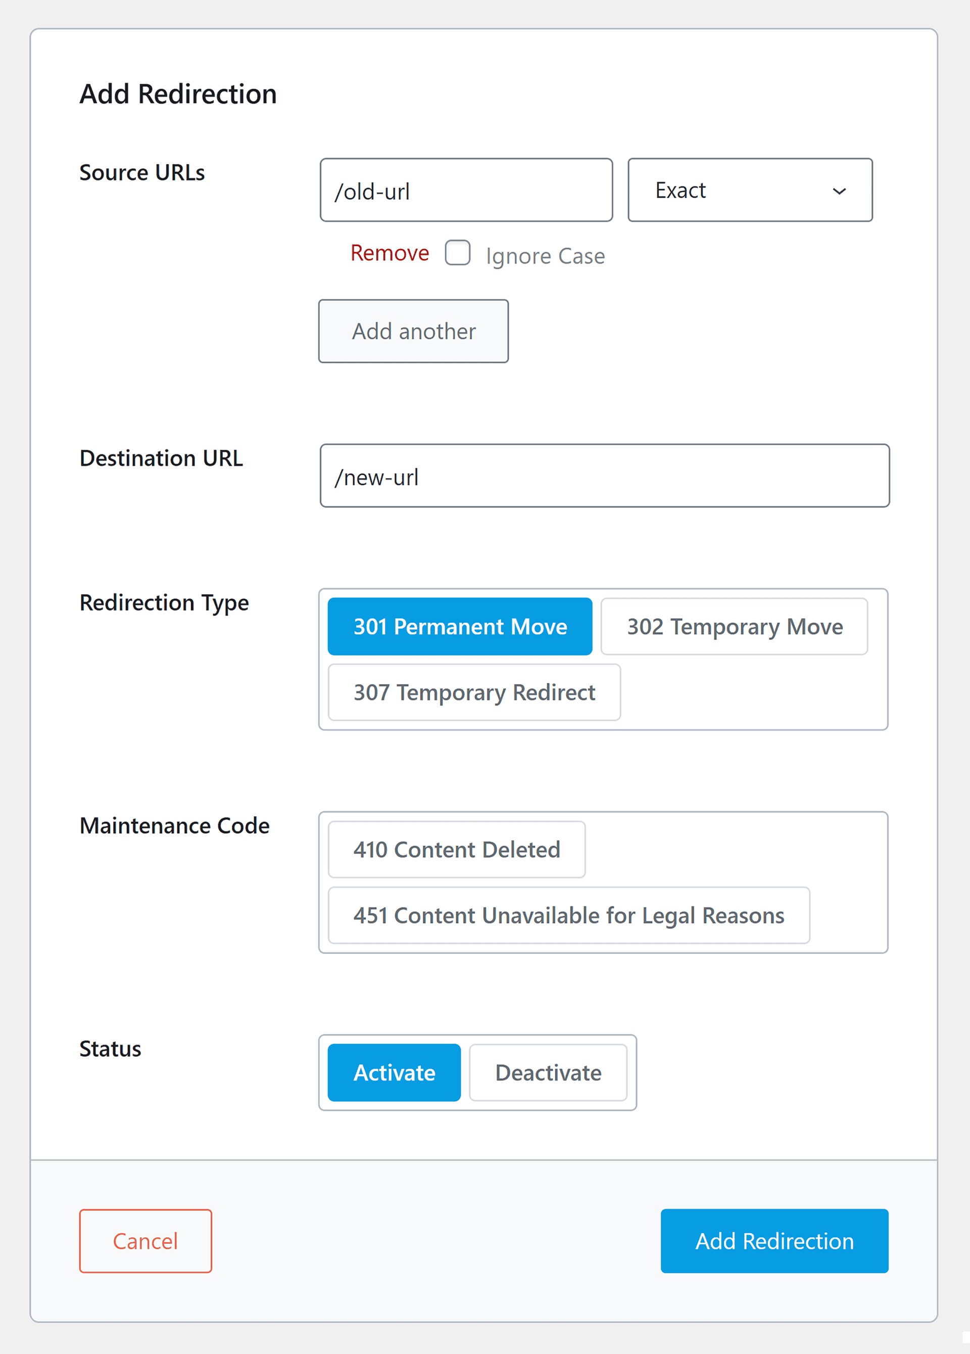Click the dropdown chevron beside Exact

pyautogui.click(x=839, y=191)
